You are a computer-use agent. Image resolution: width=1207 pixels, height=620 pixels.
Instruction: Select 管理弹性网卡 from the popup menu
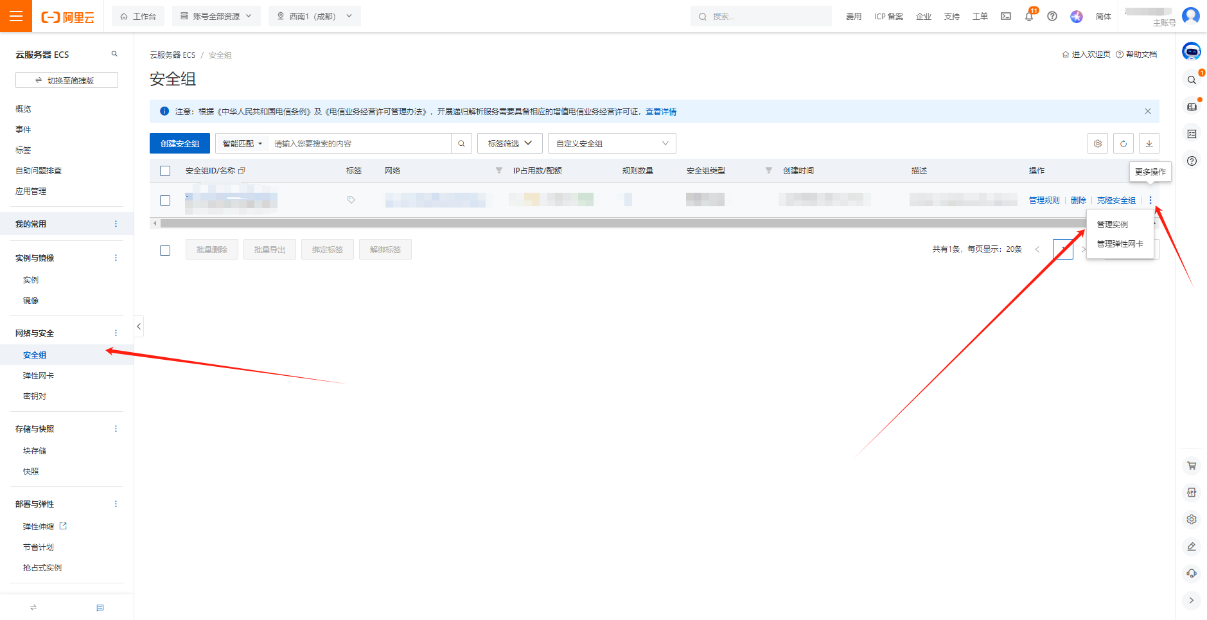(1120, 244)
